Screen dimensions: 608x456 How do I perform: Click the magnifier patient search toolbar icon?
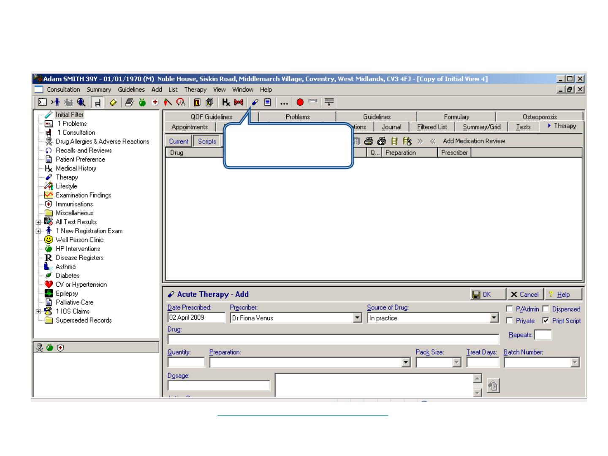point(81,102)
